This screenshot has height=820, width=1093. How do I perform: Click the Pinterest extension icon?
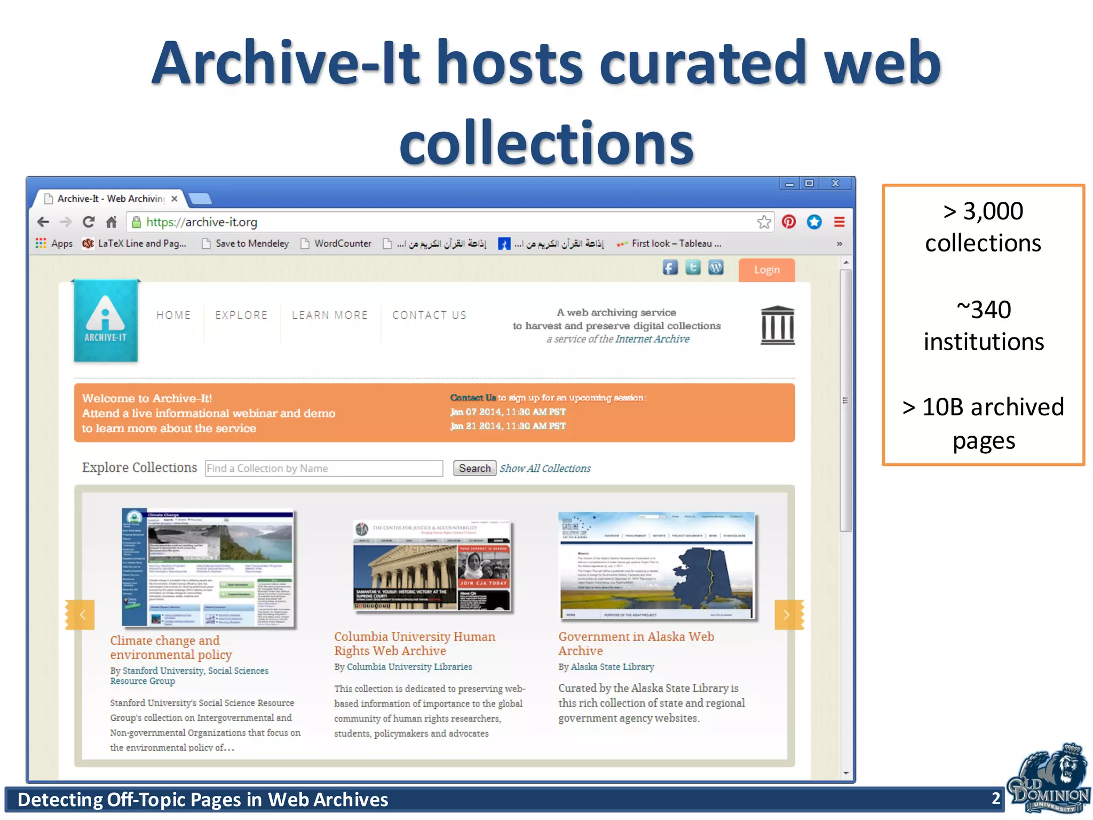point(789,222)
